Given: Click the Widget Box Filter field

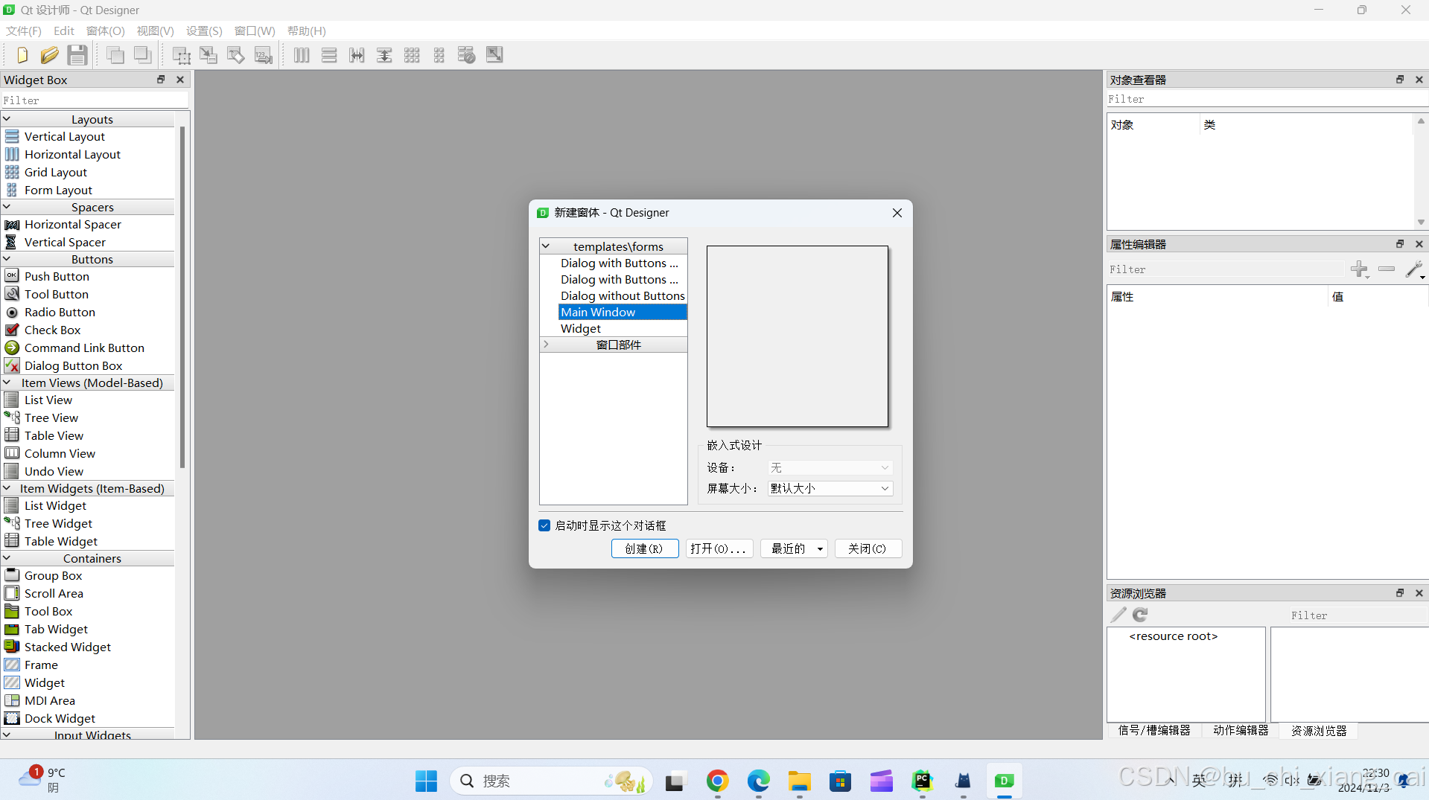Looking at the screenshot, I should point(95,100).
